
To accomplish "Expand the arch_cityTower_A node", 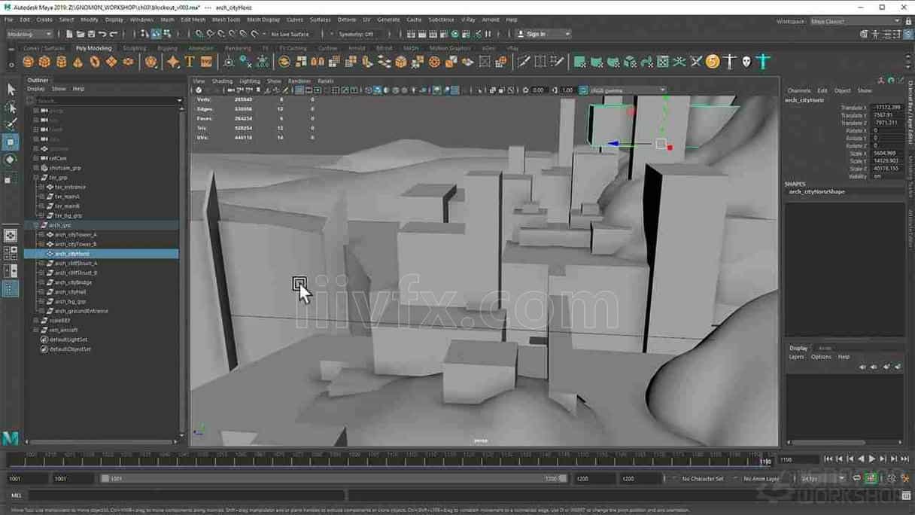I will click(41, 235).
